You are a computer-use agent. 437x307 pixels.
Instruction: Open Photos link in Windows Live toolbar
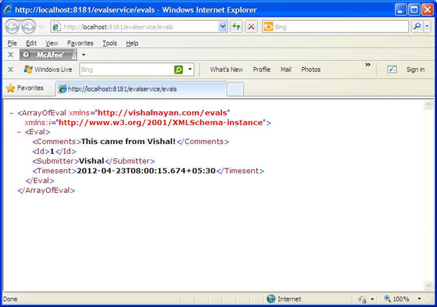(311, 70)
